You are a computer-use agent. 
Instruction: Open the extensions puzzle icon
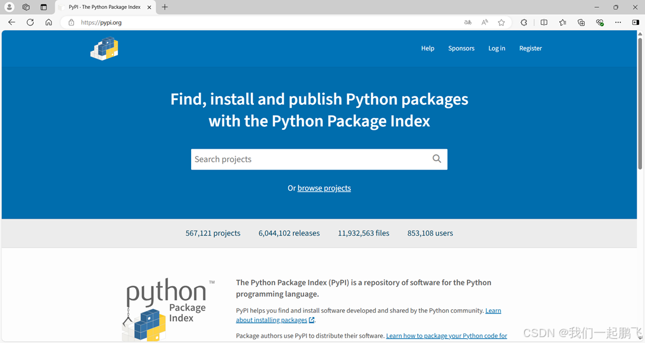point(524,23)
